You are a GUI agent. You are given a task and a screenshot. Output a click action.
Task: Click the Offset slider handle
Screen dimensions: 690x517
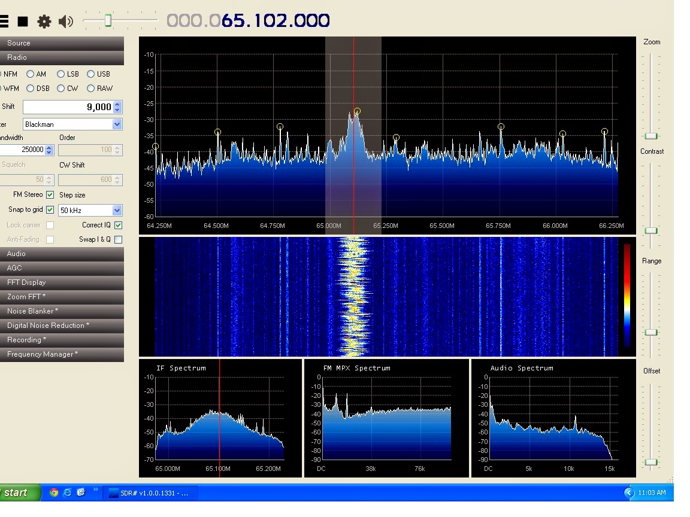coord(651,462)
